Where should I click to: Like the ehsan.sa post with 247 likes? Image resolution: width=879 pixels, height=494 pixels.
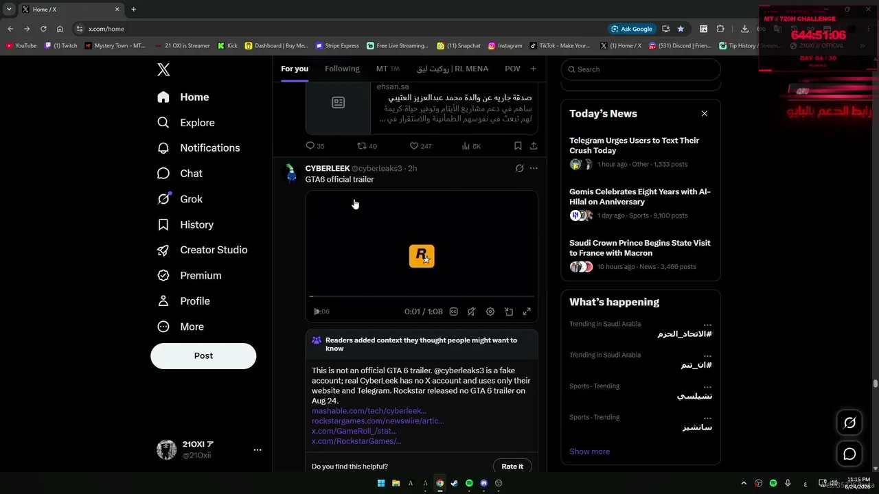[x=420, y=146]
